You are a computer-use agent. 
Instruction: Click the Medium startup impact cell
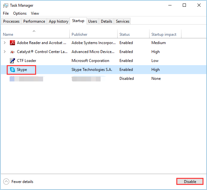158,43
